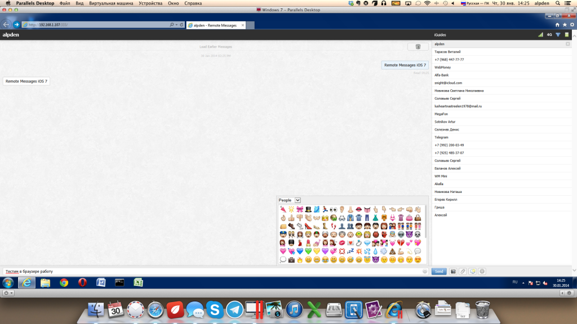The image size is (577, 324).
Task: Click the emoji panel scrollbar
Action: point(425,221)
